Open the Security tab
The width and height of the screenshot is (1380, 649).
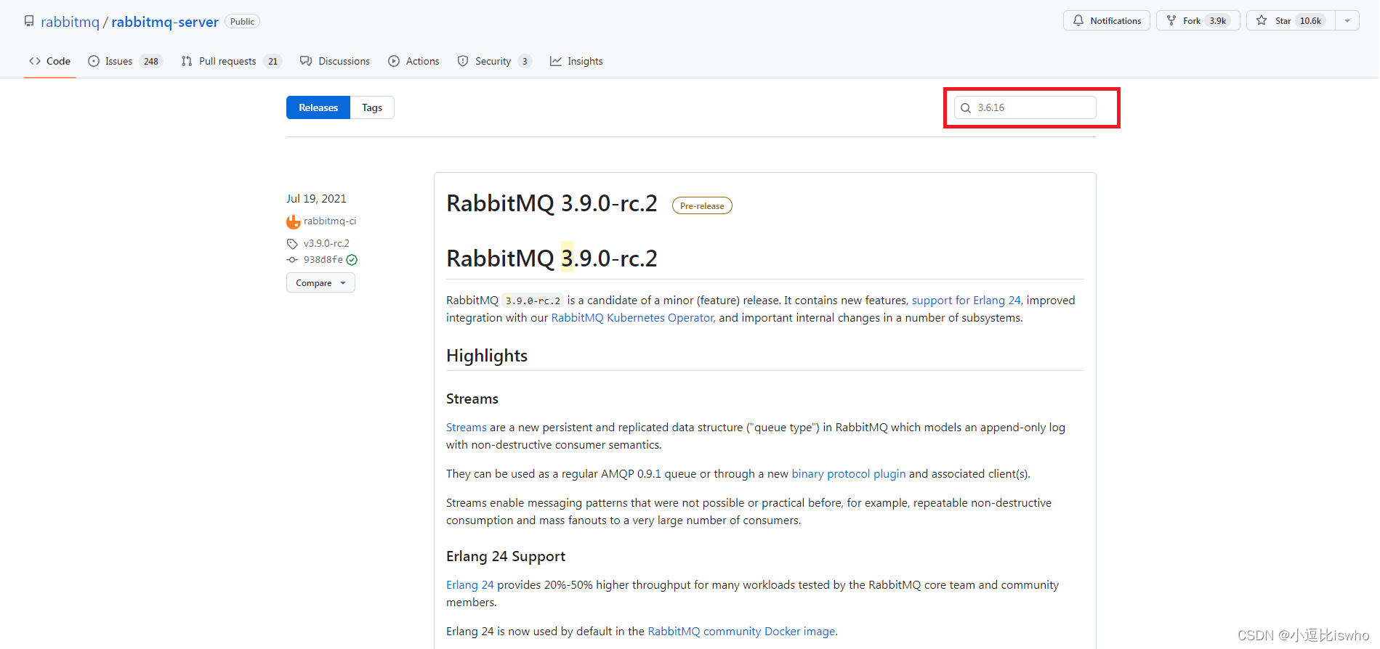click(494, 61)
